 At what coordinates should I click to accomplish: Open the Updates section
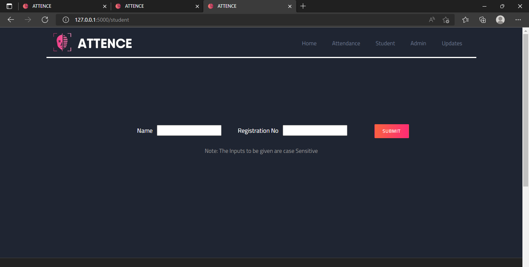[452, 43]
